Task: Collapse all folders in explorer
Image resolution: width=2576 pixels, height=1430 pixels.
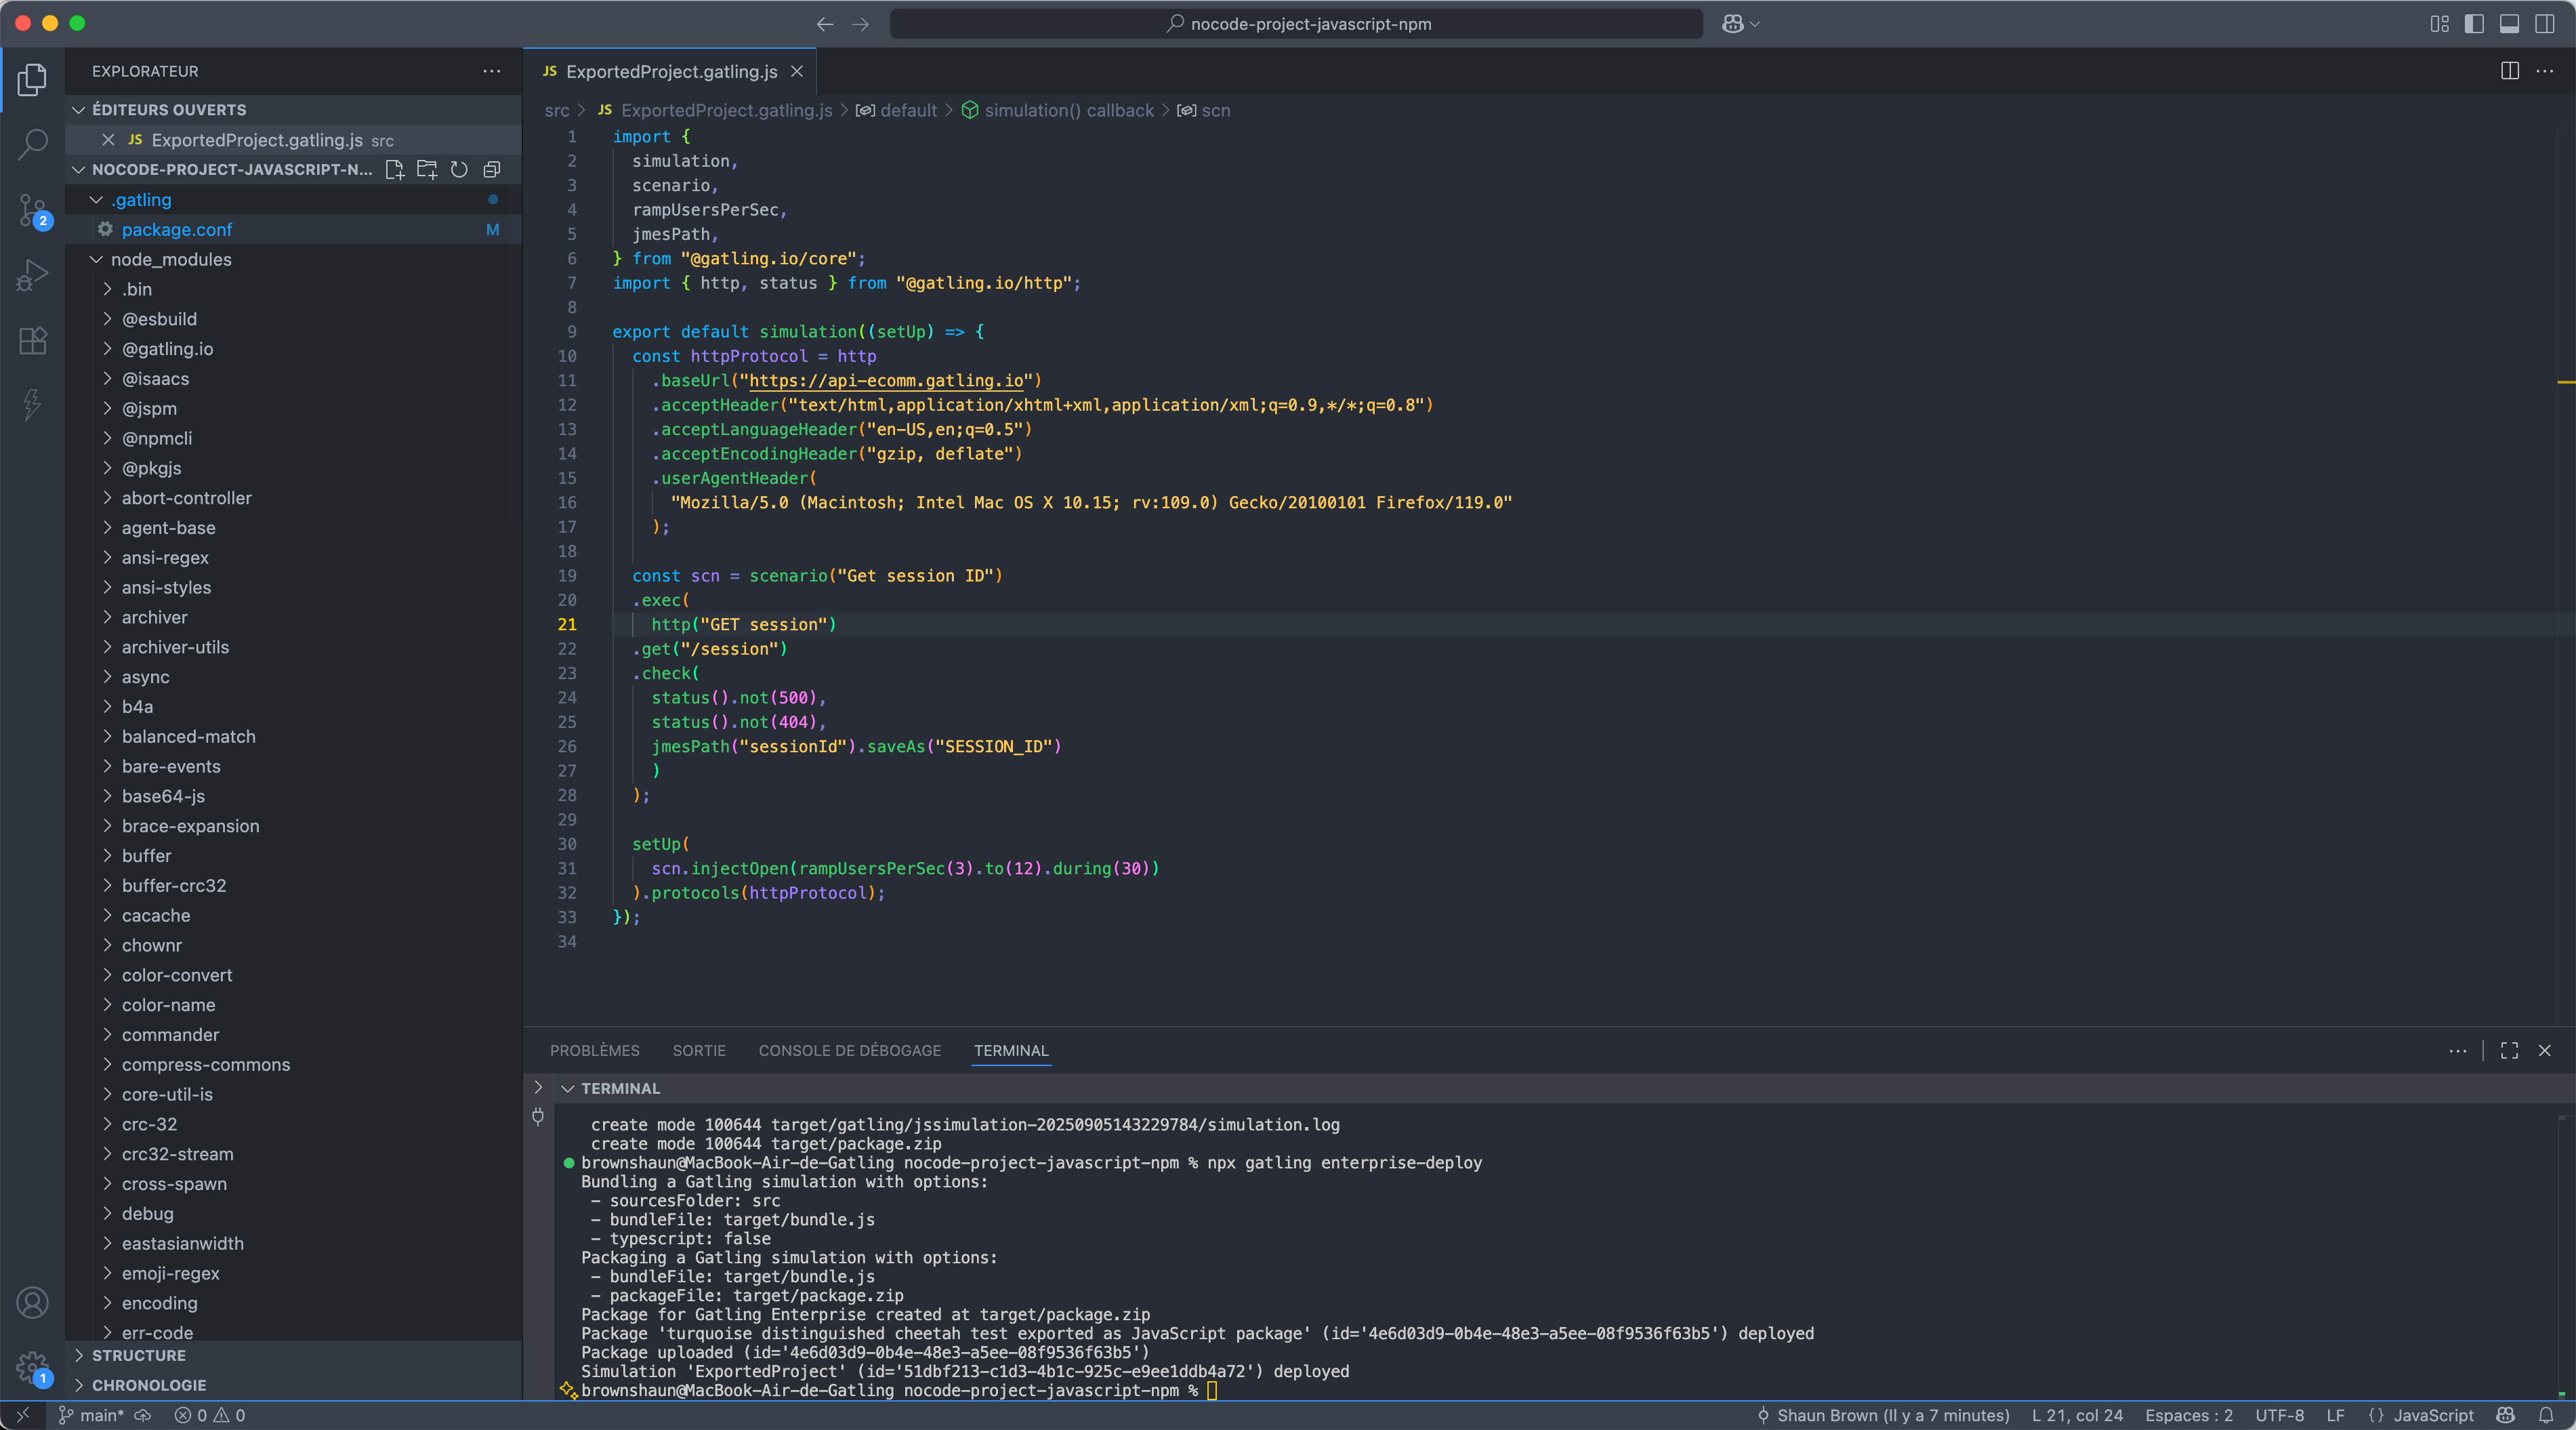Action: [x=491, y=169]
